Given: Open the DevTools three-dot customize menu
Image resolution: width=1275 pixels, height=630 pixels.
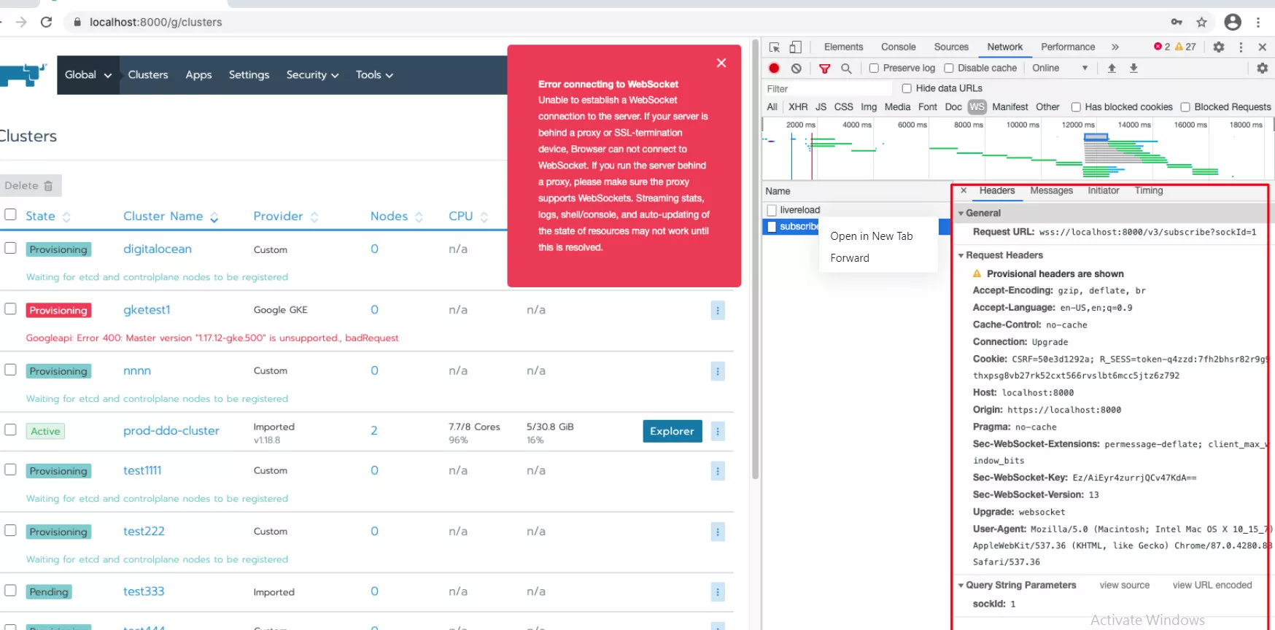Looking at the screenshot, I should (x=1241, y=47).
